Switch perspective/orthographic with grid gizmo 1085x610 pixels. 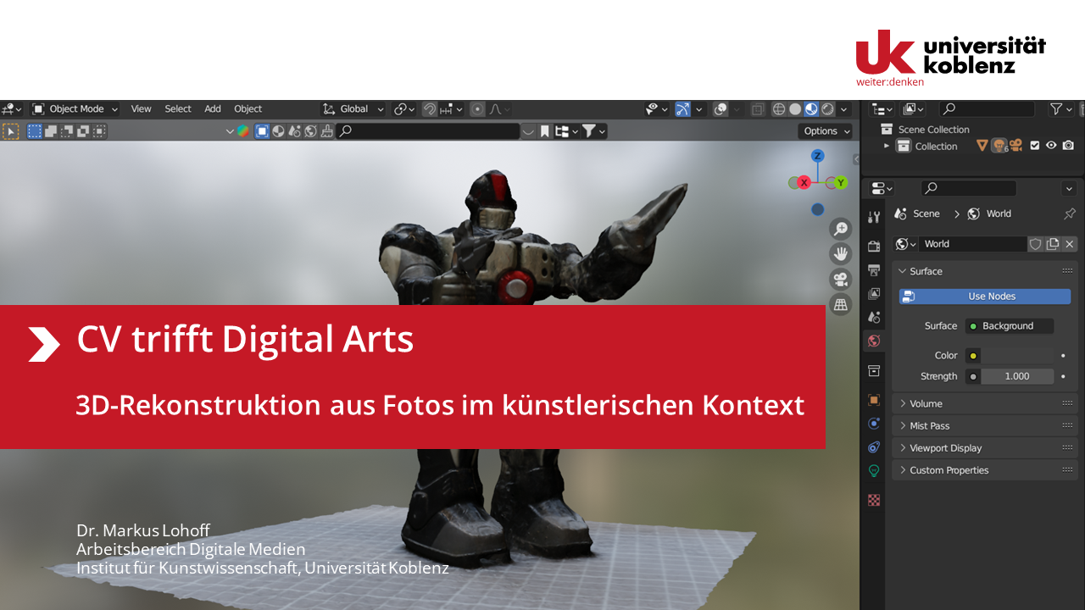840,304
